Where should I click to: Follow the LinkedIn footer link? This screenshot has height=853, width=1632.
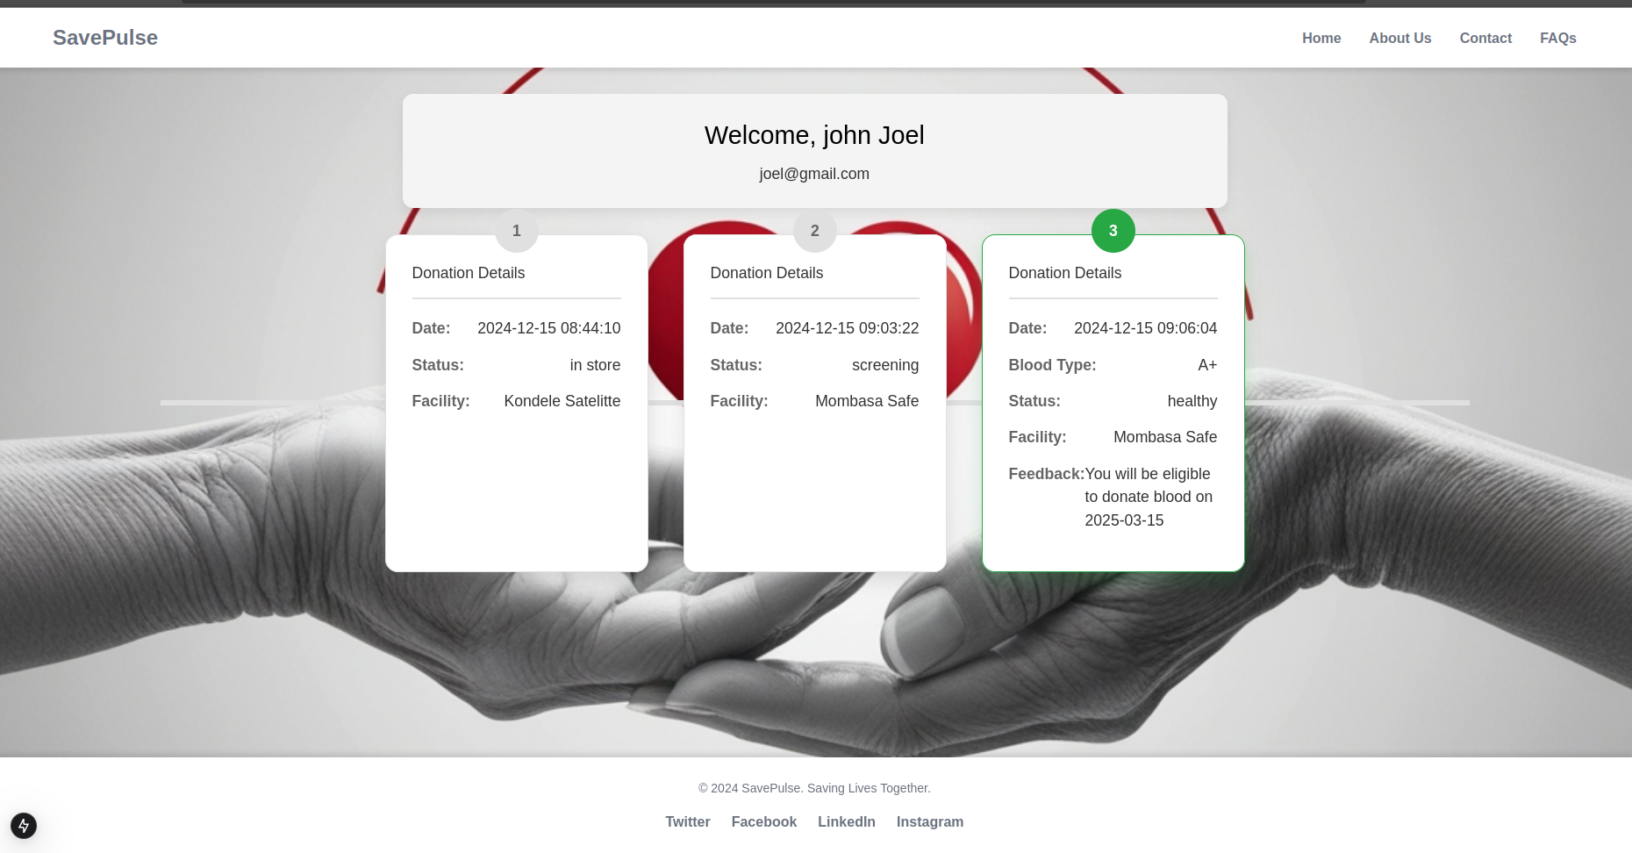point(846,821)
